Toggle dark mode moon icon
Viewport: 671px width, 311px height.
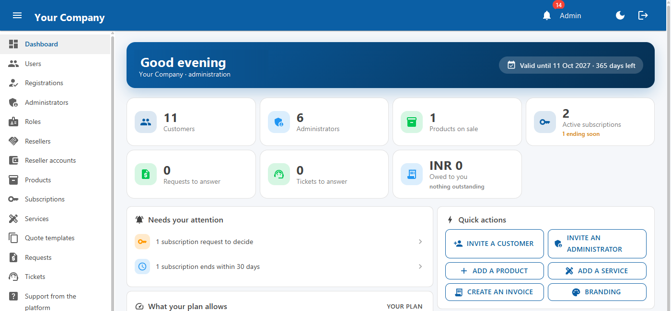point(620,15)
